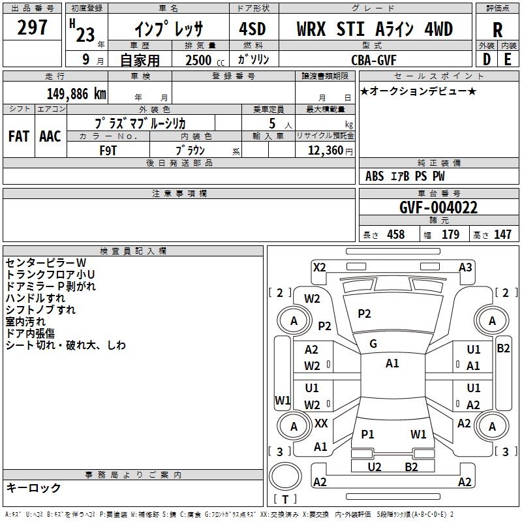Click the sales point ★オークションデビュー★
The height and width of the screenshot is (522, 522).
(x=418, y=91)
